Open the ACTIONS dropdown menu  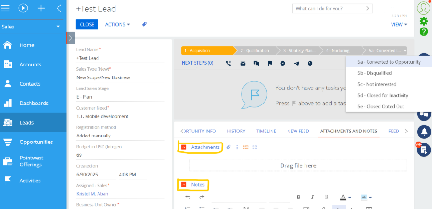click(117, 24)
